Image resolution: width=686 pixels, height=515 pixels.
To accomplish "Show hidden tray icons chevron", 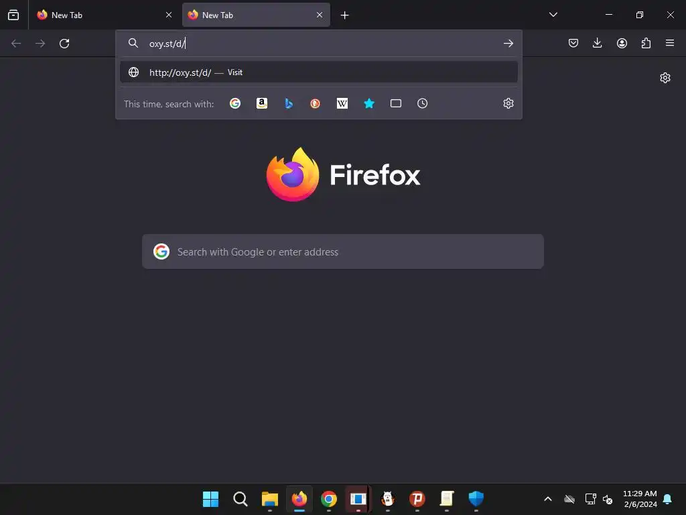I will point(548,499).
